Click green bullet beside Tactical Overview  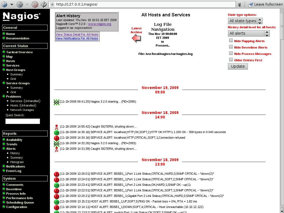4,52
